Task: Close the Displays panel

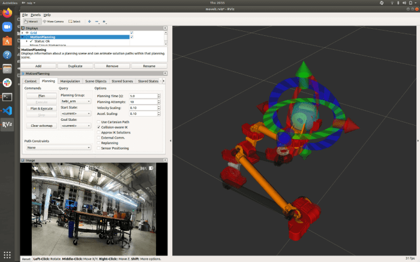Action: 165,28
